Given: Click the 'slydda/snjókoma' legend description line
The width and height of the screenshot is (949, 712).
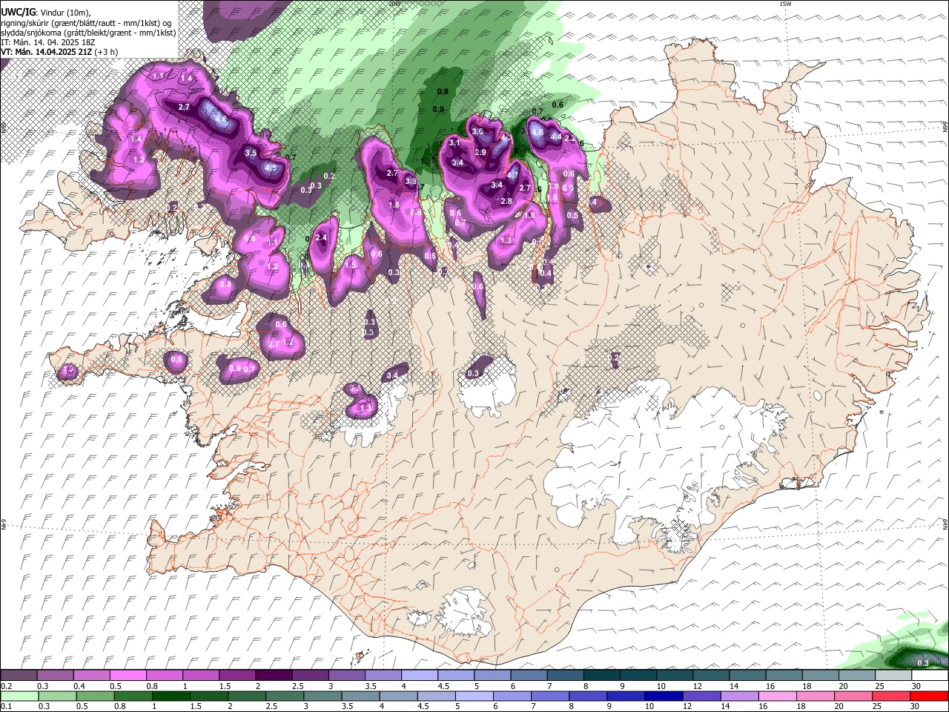Looking at the screenshot, I should 88,33.
